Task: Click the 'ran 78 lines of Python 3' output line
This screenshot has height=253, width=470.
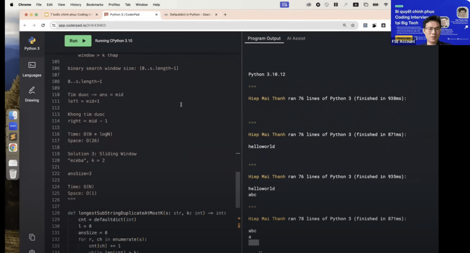Action: (327, 219)
